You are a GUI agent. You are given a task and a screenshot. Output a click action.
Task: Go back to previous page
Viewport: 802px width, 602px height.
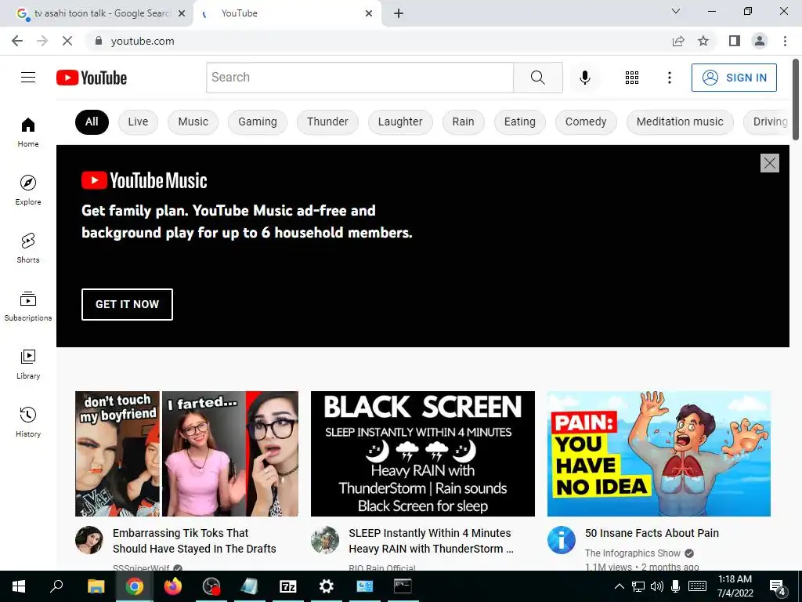click(x=17, y=41)
